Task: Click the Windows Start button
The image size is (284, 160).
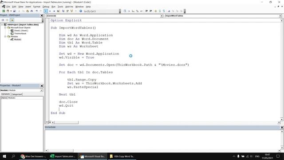Action: coord(4,156)
